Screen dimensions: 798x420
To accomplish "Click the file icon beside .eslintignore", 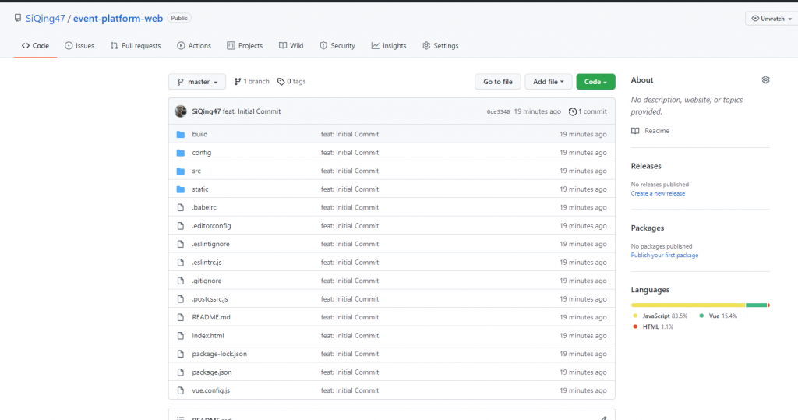I will (x=181, y=245).
